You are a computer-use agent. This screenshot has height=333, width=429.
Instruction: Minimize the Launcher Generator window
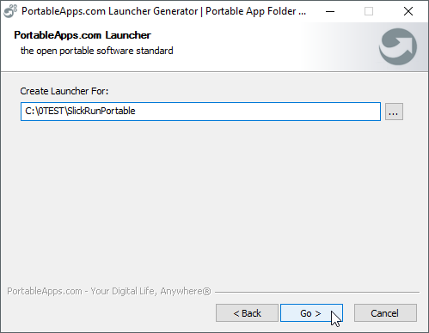[330, 11]
